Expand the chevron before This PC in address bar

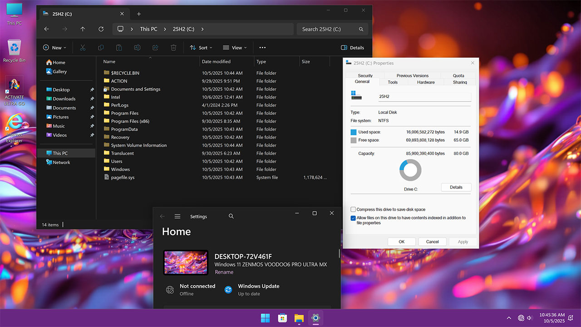[132, 29]
